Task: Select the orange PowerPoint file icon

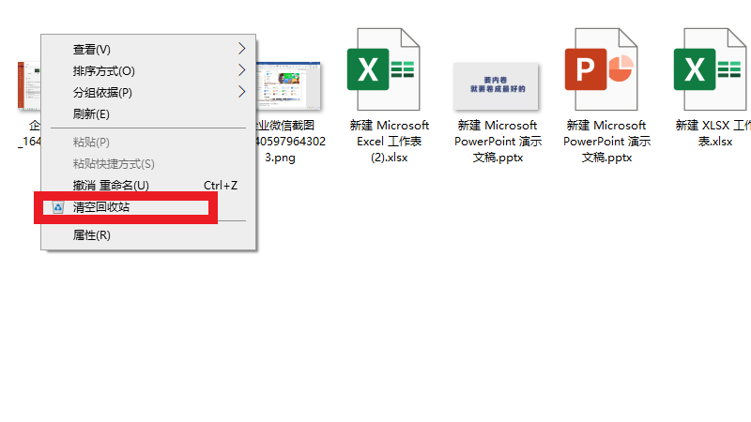Action: point(605,71)
